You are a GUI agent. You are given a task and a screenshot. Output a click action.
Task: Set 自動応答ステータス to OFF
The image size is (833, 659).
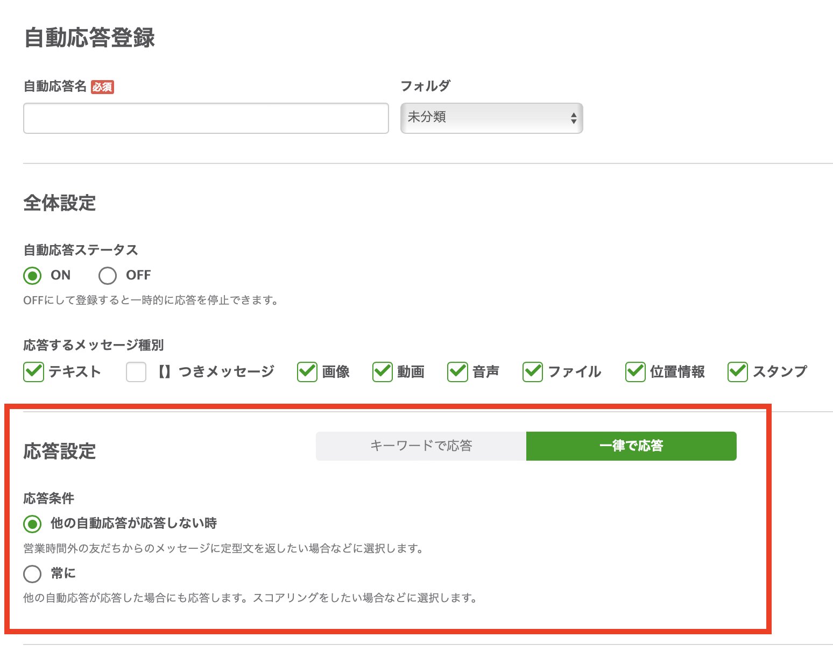pos(108,275)
